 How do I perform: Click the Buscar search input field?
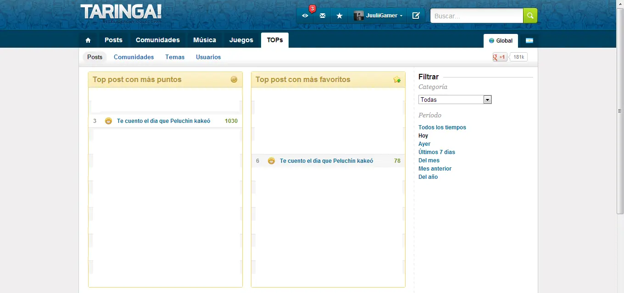(477, 16)
